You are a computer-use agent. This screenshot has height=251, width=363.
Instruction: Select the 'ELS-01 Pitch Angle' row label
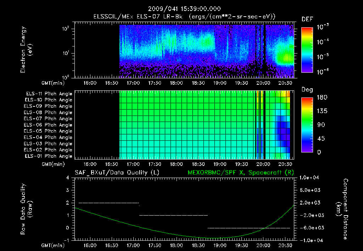[49, 156]
